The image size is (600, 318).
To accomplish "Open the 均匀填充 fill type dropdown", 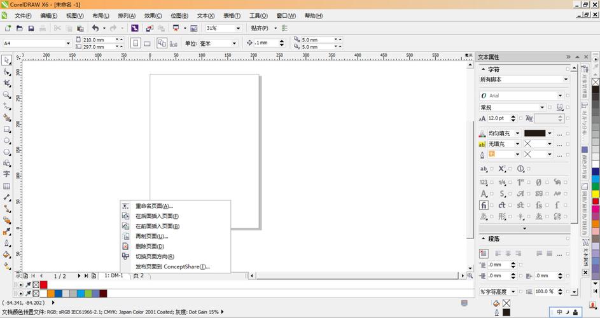I will click(517, 133).
